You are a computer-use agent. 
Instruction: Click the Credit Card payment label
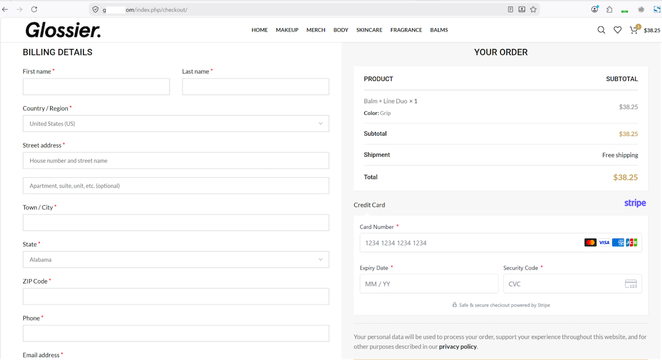tap(369, 205)
